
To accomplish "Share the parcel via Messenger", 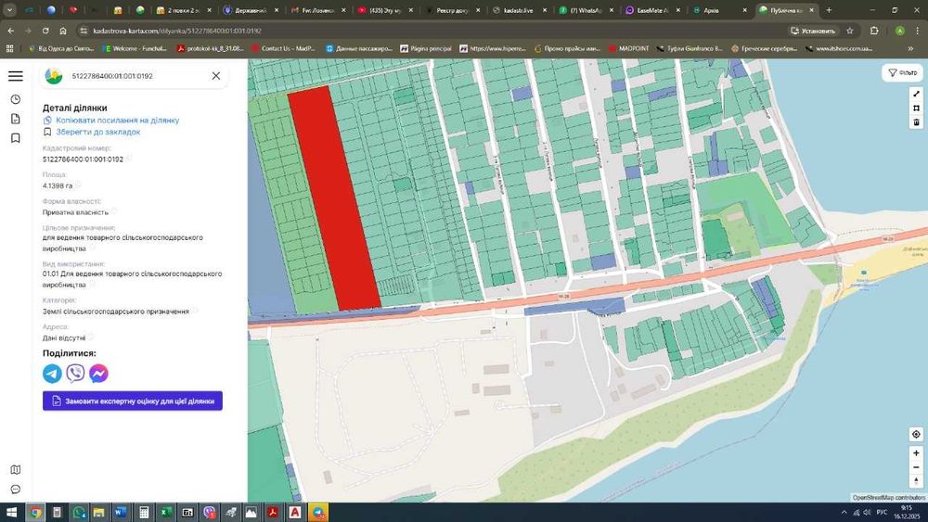I will coord(98,374).
